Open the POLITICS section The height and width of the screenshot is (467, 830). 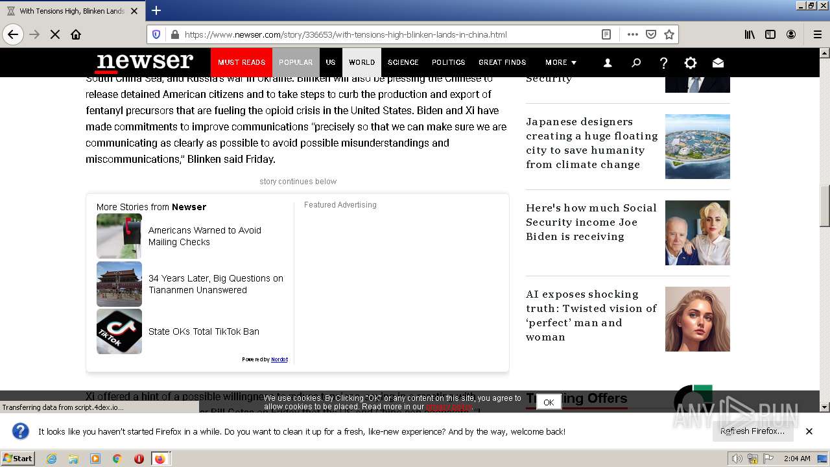[x=449, y=62]
